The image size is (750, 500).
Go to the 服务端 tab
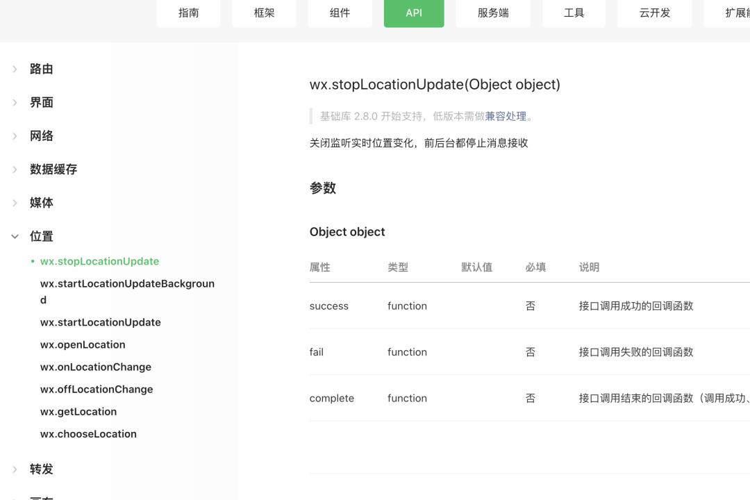click(x=493, y=13)
